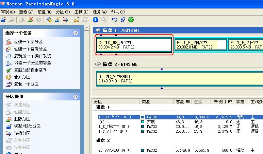This screenshot has width=263, height=154.
Task: Select the (F:) partition list row
Action: tap(180, 131)
